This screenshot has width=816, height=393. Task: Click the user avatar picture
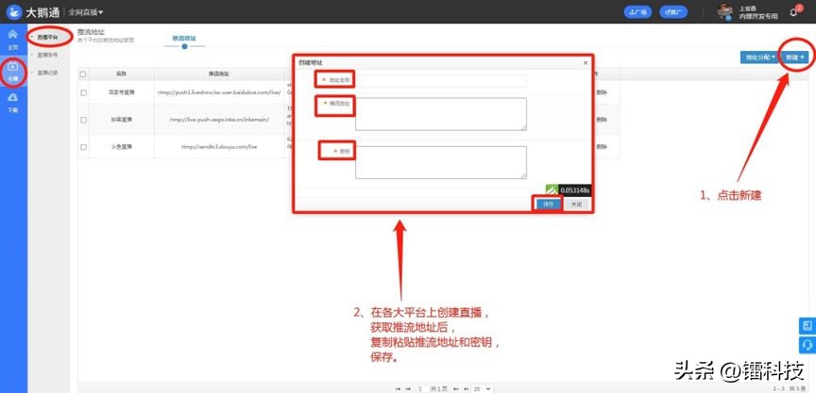point(725,12)
